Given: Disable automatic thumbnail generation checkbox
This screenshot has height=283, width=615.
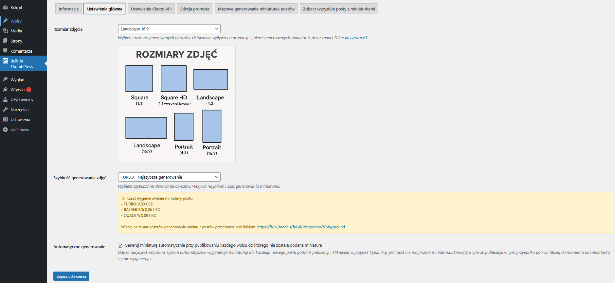Looking at the screenshot, I should (120, 245).
